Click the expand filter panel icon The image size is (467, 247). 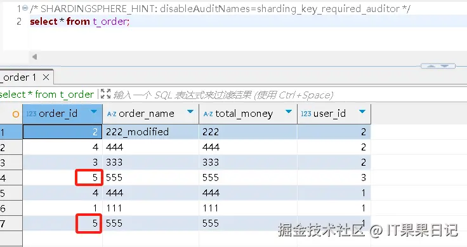[x=105, y=94]
